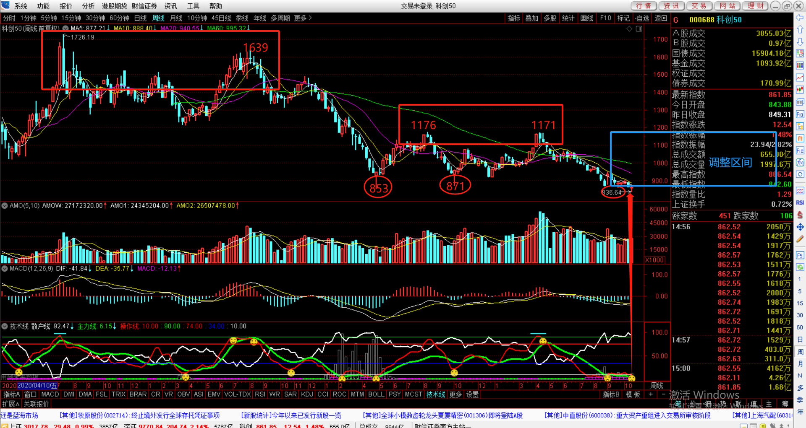Screen dimensions: 806x428
Task: Click the orange tree structure icon in sidebar
Action: tap(800, 126)
